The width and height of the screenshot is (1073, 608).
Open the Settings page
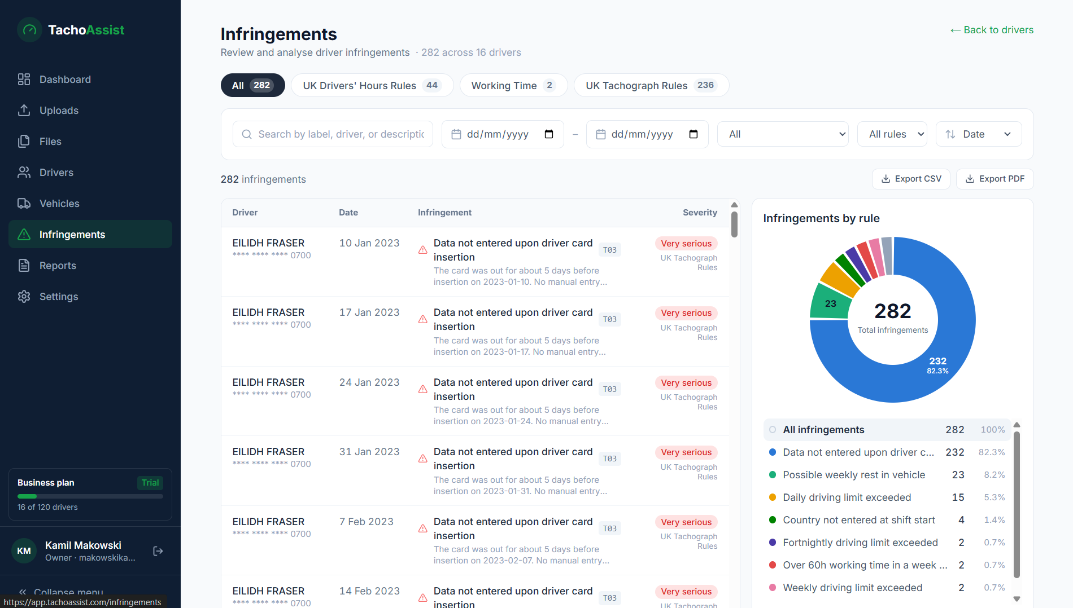point(90,297)
